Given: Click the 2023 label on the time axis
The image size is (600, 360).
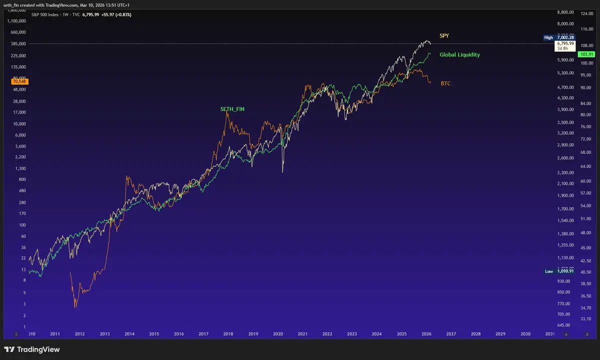Looking at the screenshot, I should click(x=352, y=334).
